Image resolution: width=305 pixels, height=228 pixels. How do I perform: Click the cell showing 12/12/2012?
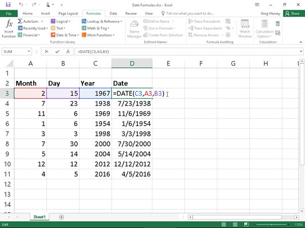132,164
